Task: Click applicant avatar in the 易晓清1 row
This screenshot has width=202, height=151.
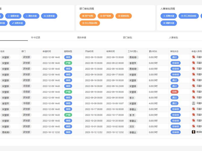Action: pos(193,132)
